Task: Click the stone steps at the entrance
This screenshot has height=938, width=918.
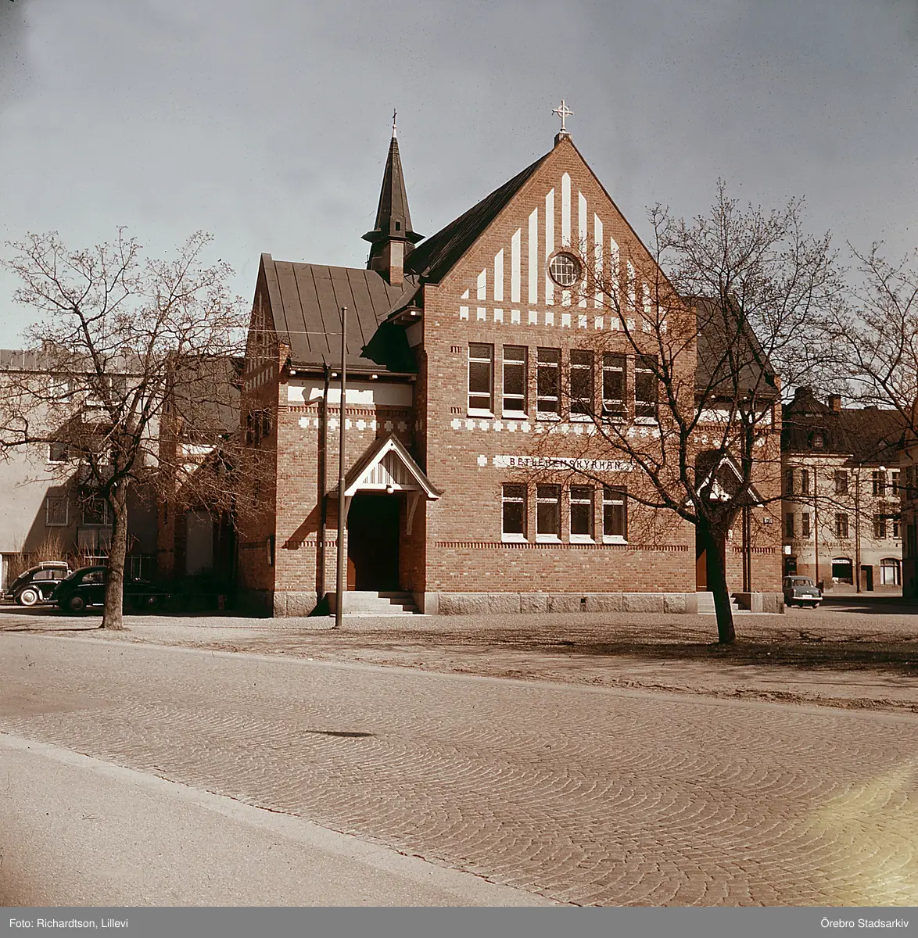Action: pos(379,603)
